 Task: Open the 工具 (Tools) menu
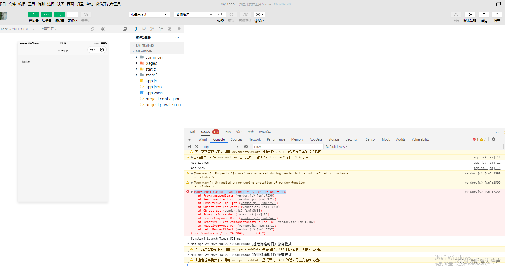pyautogui.click(x=32, y=4)
